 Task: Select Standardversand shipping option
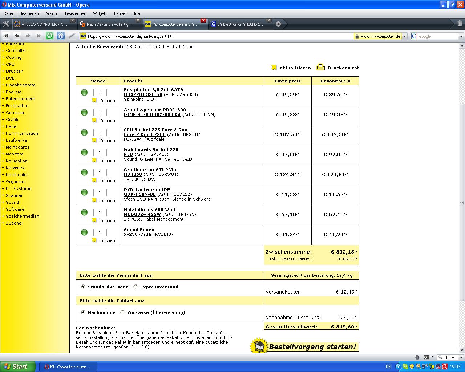(83, 287)
